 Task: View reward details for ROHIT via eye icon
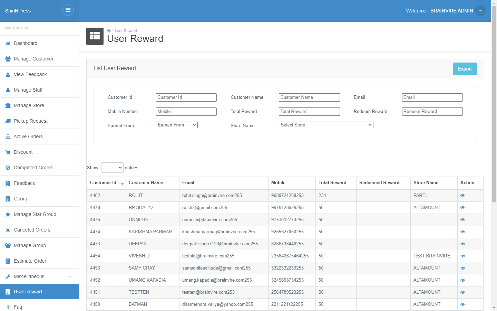[462, 196]
